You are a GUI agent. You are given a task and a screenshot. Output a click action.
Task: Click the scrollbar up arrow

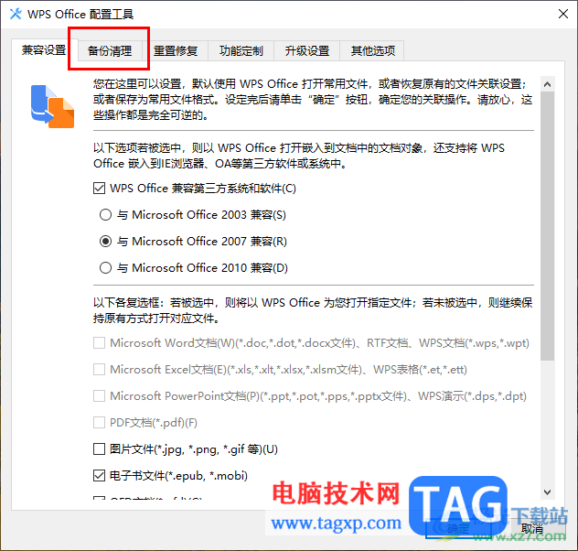tap(548, 84)
